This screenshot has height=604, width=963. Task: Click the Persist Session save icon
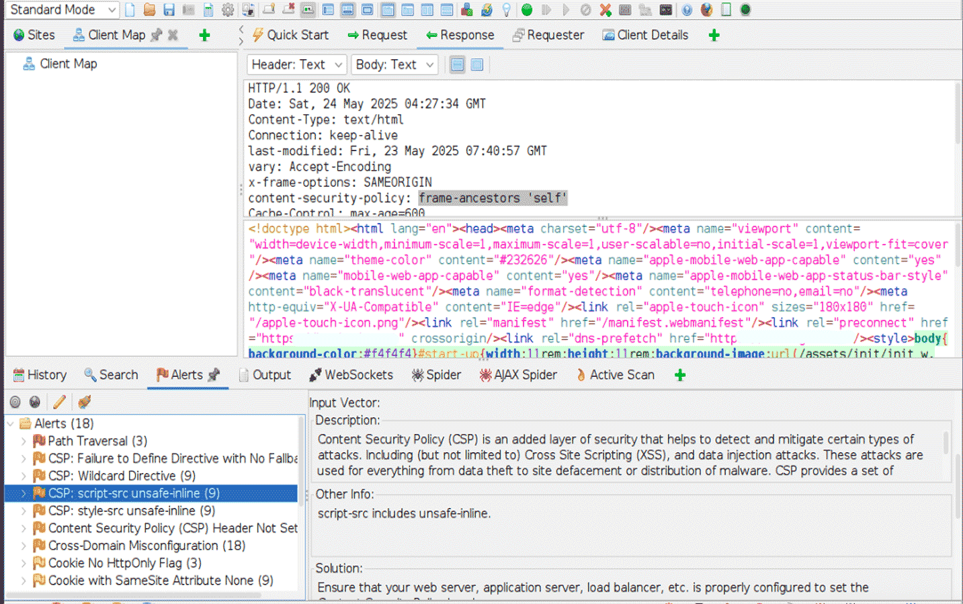pyautogui.click(x=169, y=9)
